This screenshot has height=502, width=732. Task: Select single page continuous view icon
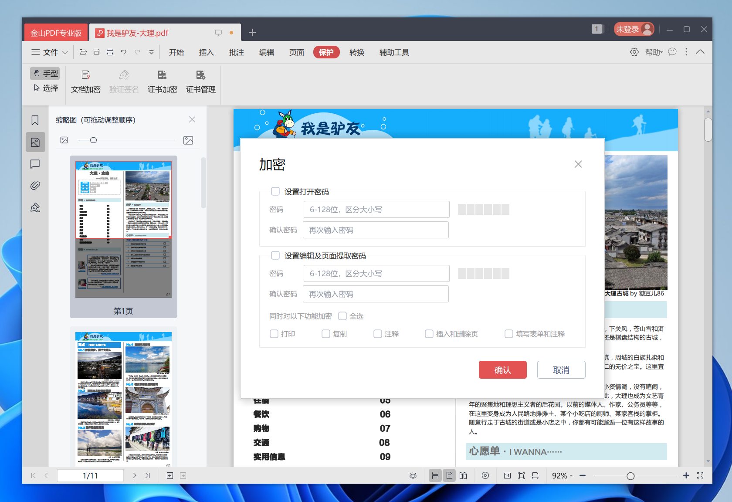[x=449, y=475]
